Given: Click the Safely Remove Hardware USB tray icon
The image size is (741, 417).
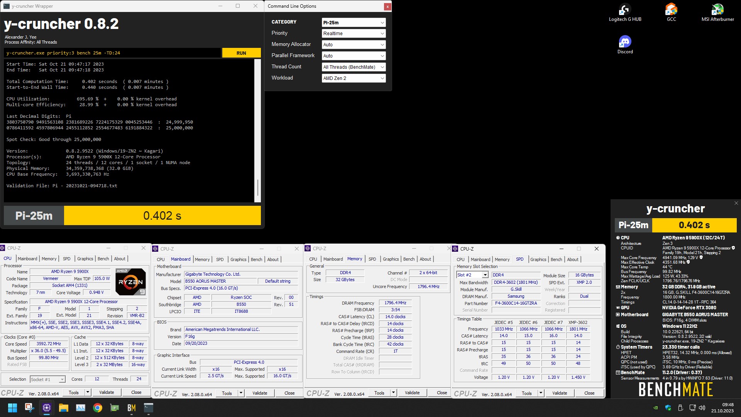Looking at the screenshot, I should tap(680, 408).
